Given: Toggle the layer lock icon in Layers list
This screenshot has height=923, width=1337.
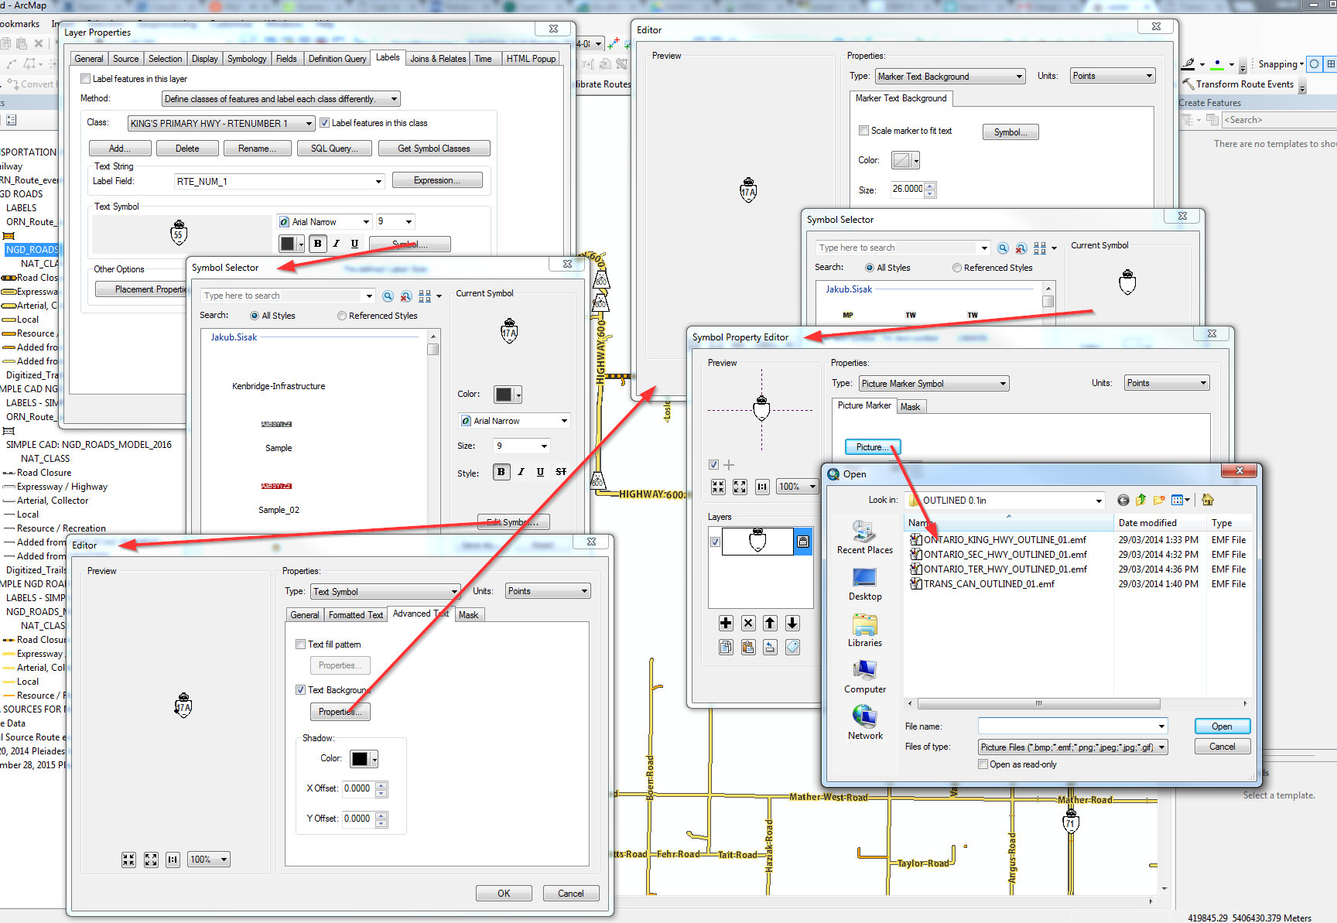Looking at the screenshot, I should tap(803, 542).
